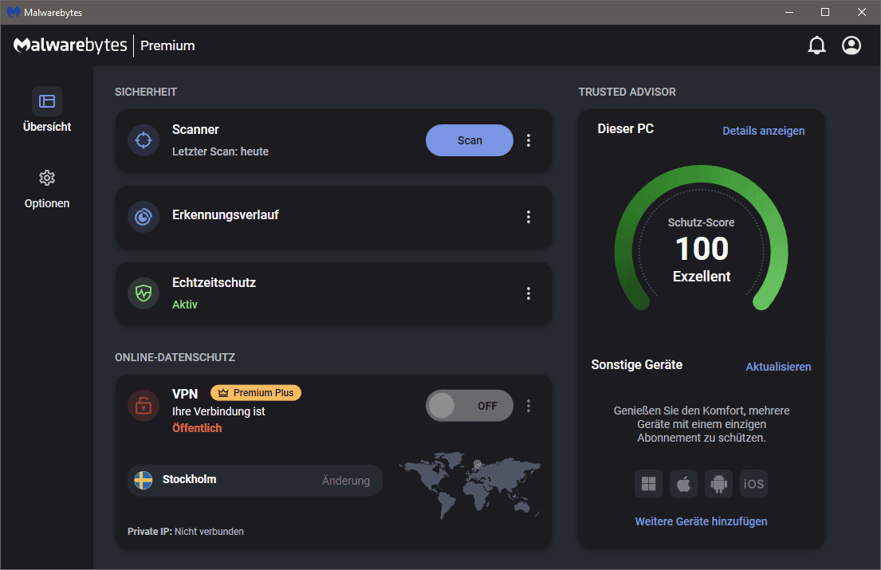Minimize the Malwarebytes window
This screenshot has height=570, width=881.
click(789, 12)
